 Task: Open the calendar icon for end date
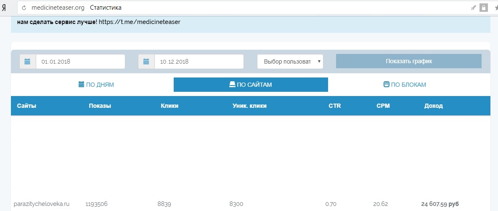[146, 61]
